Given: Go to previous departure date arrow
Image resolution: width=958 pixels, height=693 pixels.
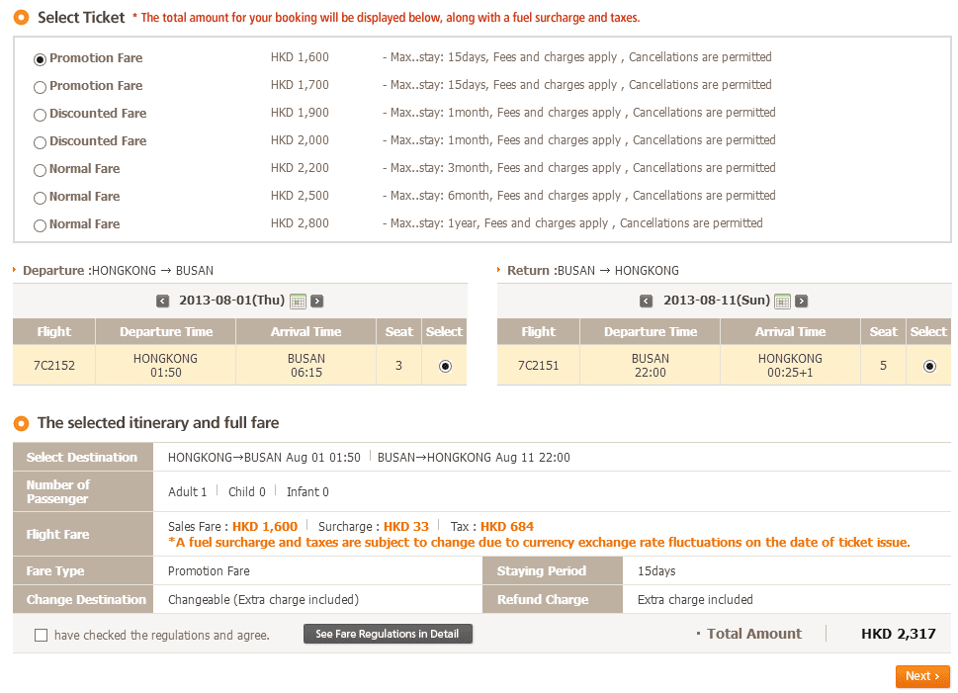Looking at the screenshot, I should pos(163,302).
